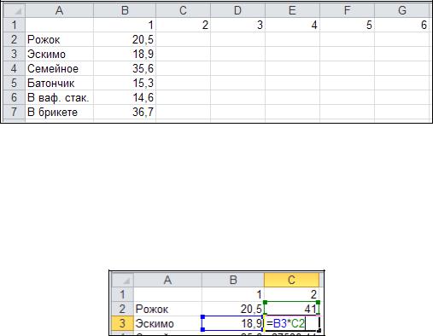Select column F header in upper table

tap(347, 10)
